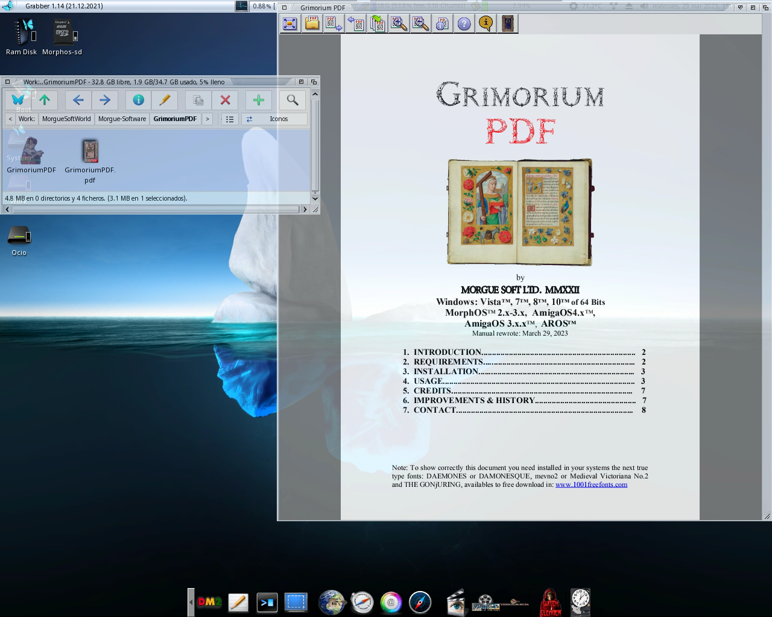Screen dimensions: 772x617
Task: Expand path bar with right chevron
Action: click(207, 119)
